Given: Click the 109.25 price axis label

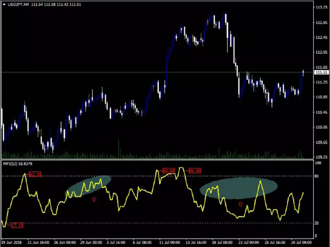Looking at the screenshot, I should pos(322,157).
